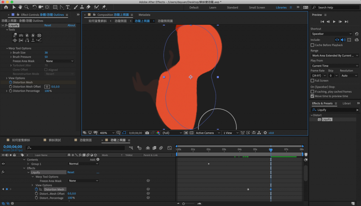Viewport: 361px width, 206px height.
Task: Click the Add contents arrow button
Action: pos(98,160)
